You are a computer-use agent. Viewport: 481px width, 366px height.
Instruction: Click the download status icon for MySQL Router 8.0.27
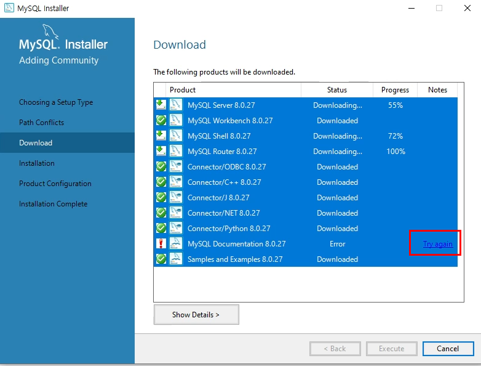(x=161, y=151)
